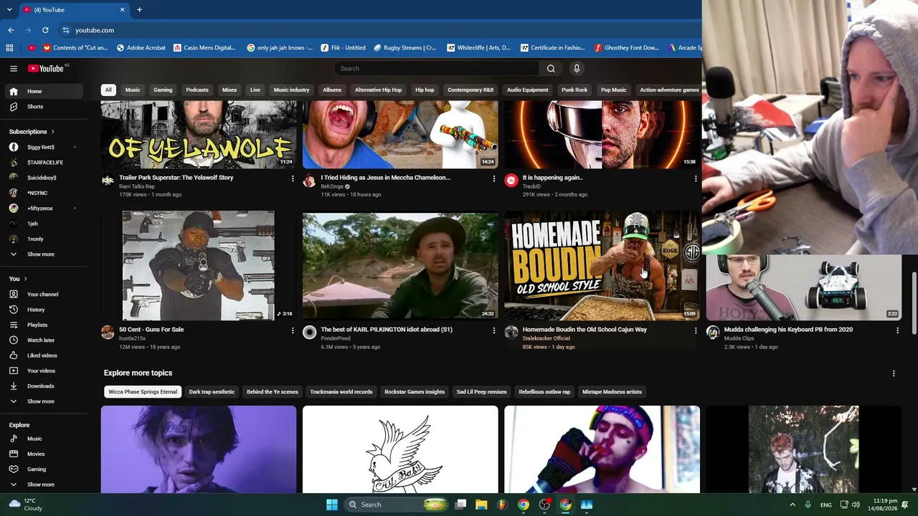The image size is (918, 516).
Task: Open video title Trailer Park Superstar: The Yelawolf Story
Action: 176,178
